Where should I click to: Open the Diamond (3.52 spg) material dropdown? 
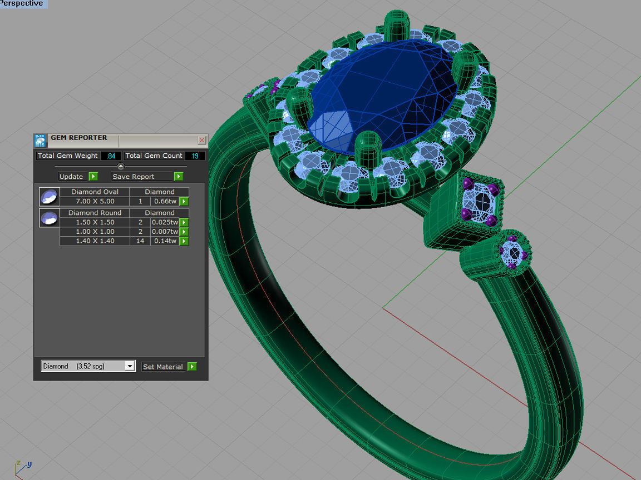coord(88,366)
